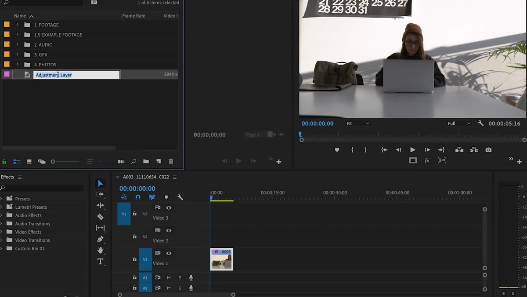Go to Out point in Program Monitor
This screenshot has height=297, width=527.
(441, 150)
